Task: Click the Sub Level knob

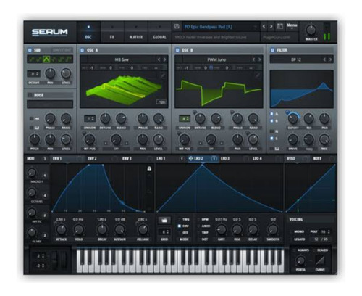Action: (x=66, y=73)
